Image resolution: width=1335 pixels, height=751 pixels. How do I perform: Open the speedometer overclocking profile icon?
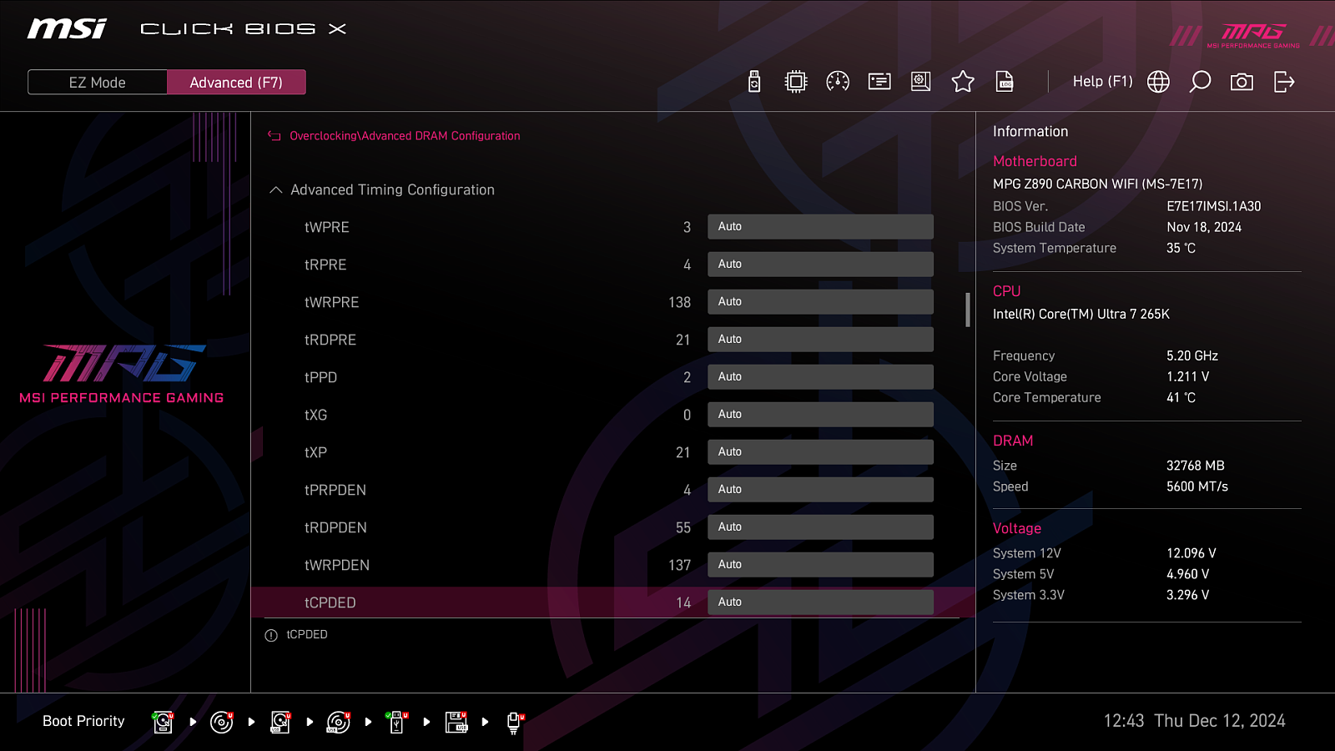[x=838, y=82]
